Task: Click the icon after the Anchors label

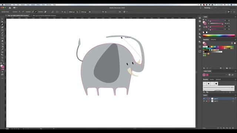Action: [x=45, y=12]
